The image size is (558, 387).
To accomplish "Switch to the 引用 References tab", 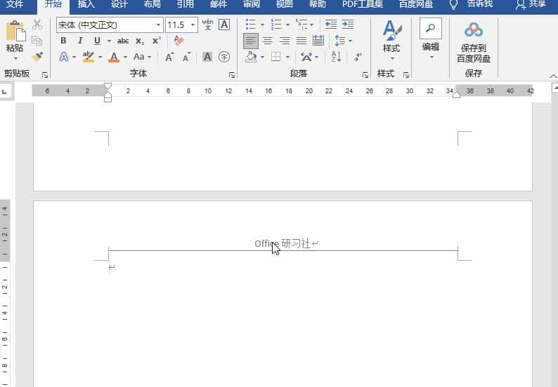I will tap(186, 5).
